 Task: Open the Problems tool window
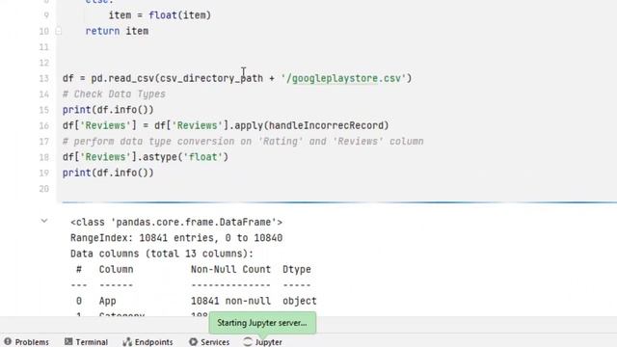coord(26,342)
